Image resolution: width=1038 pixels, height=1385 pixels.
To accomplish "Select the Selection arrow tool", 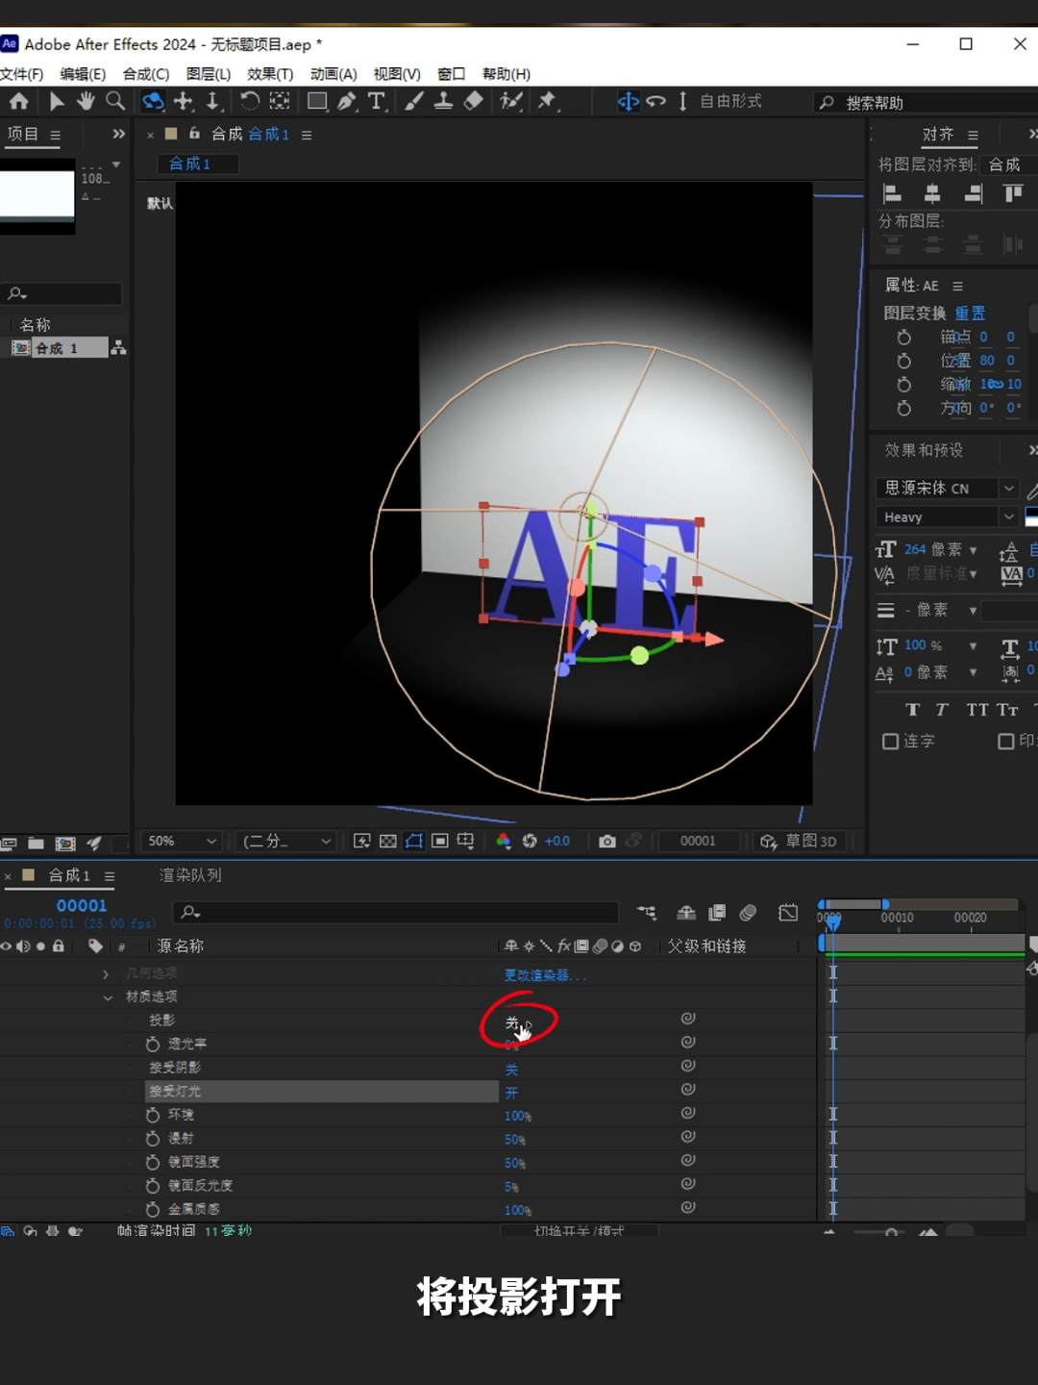I will click(57, 101).
